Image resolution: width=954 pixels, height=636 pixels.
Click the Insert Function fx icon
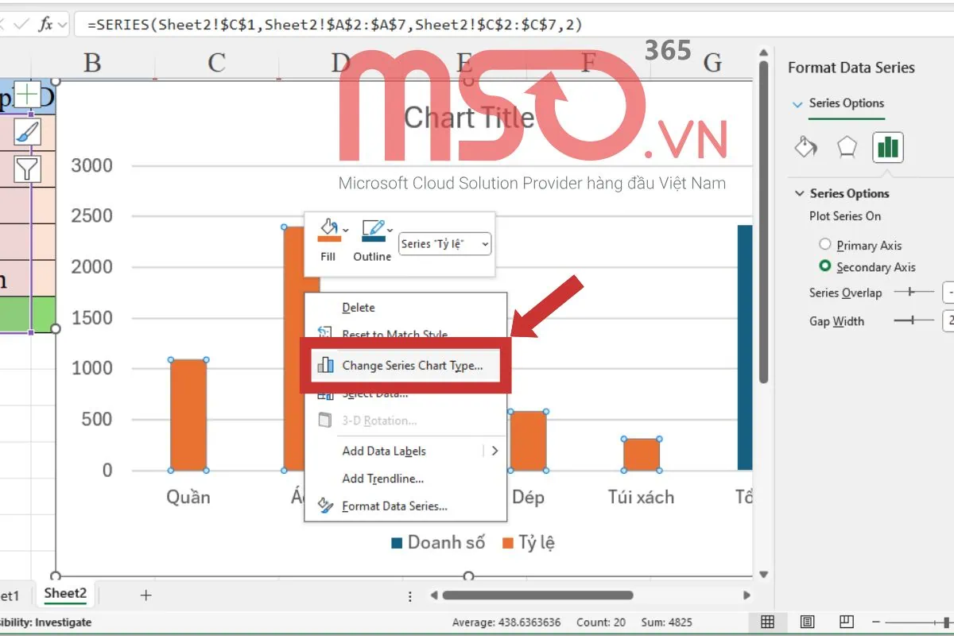(46, 24)
